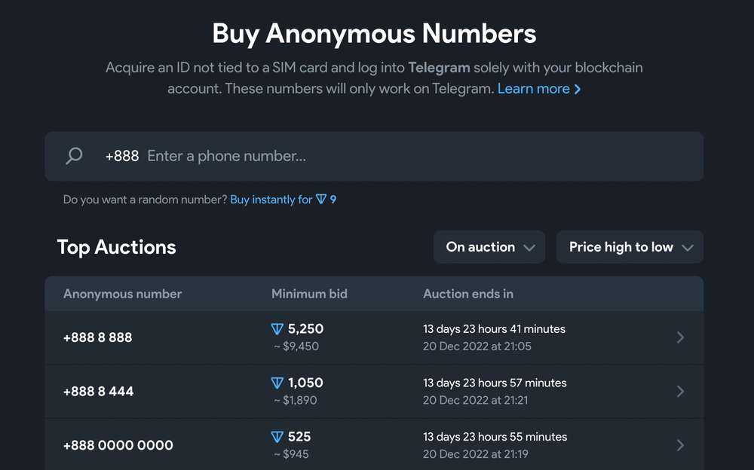This screenshot has height=470, width=754.
Task: Sort by Auction ends in column header
Action: point(467,294)
